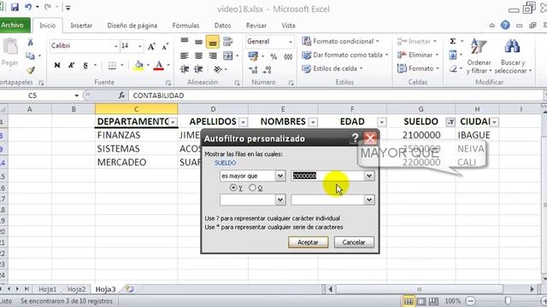Toggle Cursiva italic formatting
Viewport: 547px width, 307px height.
point(72,65)
